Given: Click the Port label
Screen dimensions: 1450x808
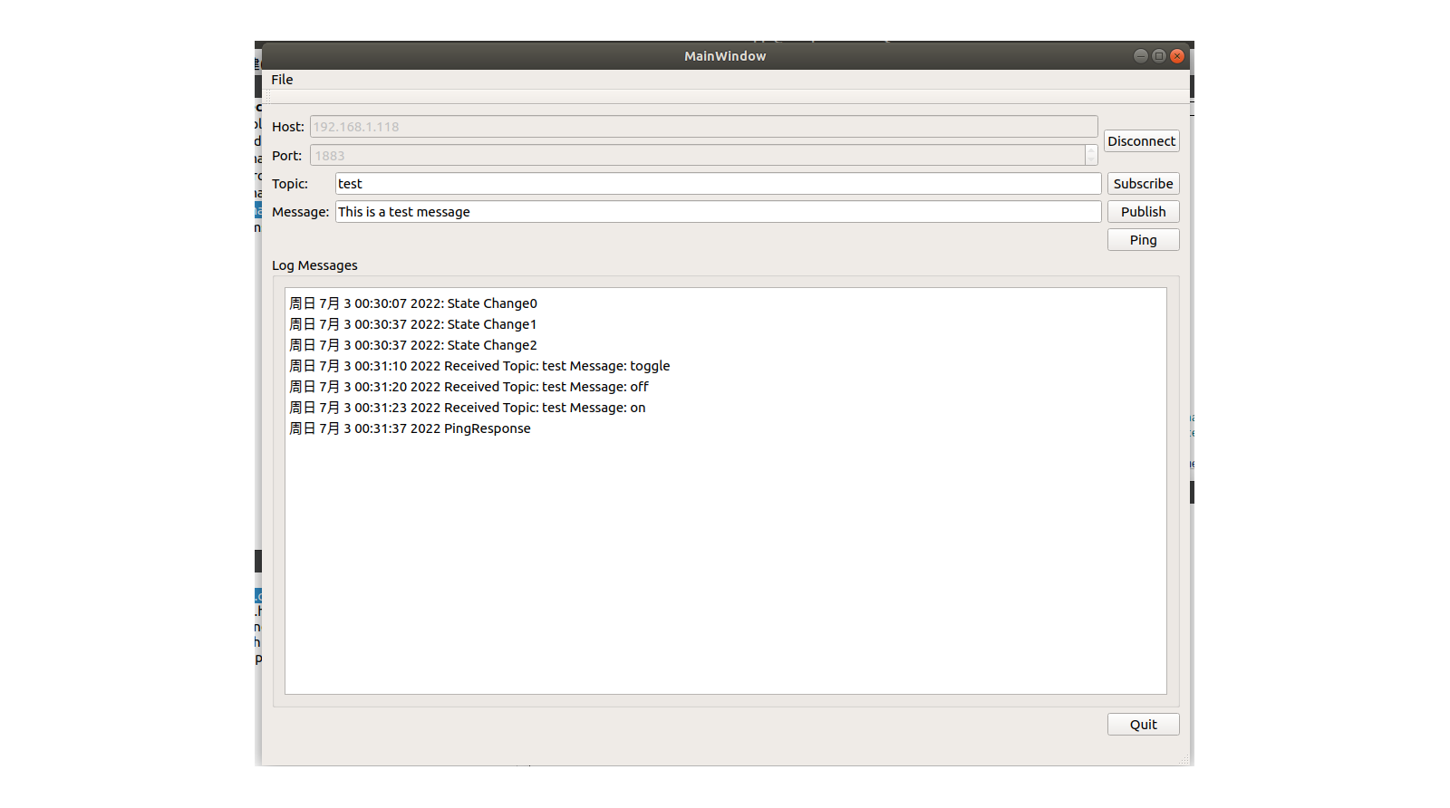Looking at the screenshot, I should pyautogui.click(x=286, y=156).
